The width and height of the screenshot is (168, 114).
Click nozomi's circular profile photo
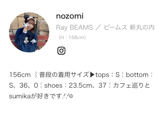pyautogui.click(x=29, y=32)
